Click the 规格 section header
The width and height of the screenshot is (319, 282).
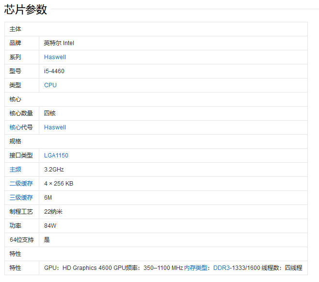click(x=15, y=141)
